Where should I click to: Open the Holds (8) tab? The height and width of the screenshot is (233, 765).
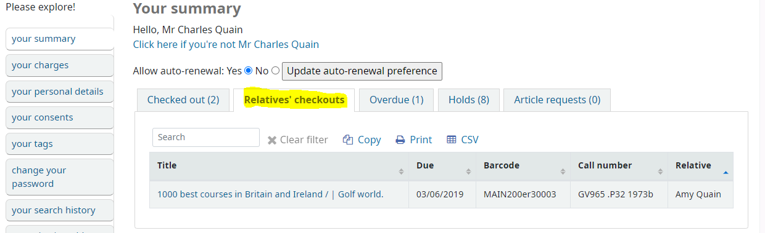pyautogui.click(x=469, y=100)
